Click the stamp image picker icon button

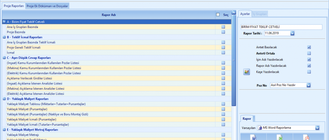247,72
